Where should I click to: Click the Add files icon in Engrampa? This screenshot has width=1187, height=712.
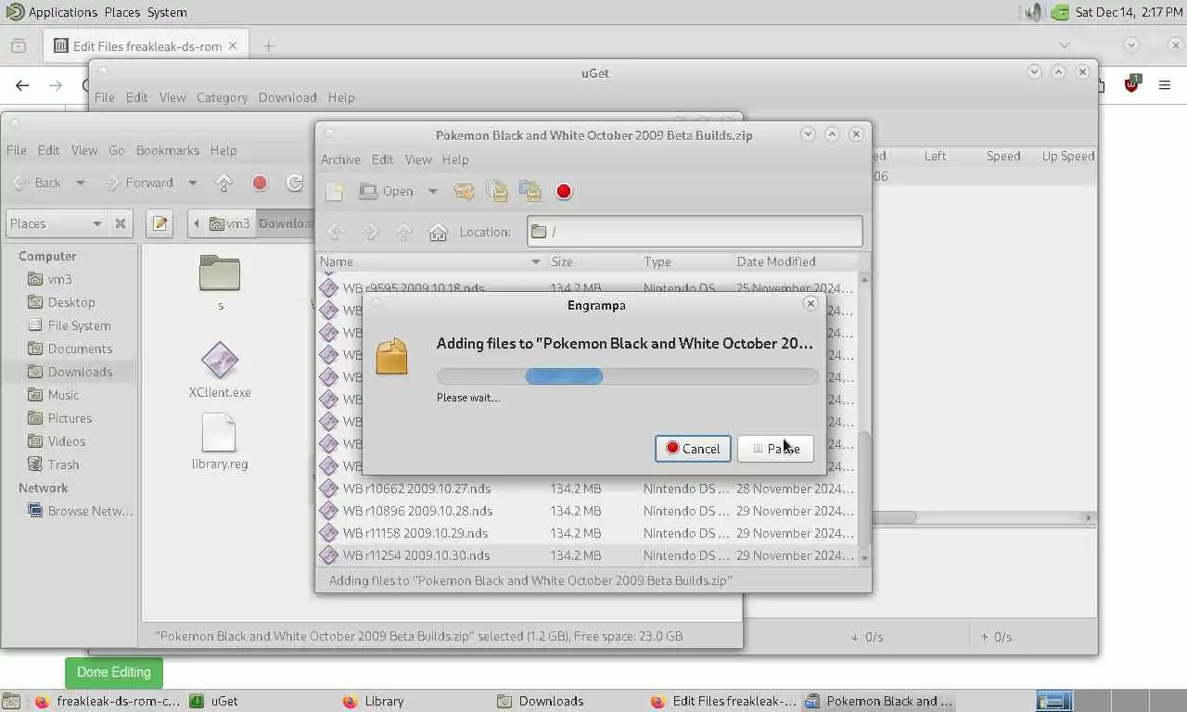[x=498, y=191]
